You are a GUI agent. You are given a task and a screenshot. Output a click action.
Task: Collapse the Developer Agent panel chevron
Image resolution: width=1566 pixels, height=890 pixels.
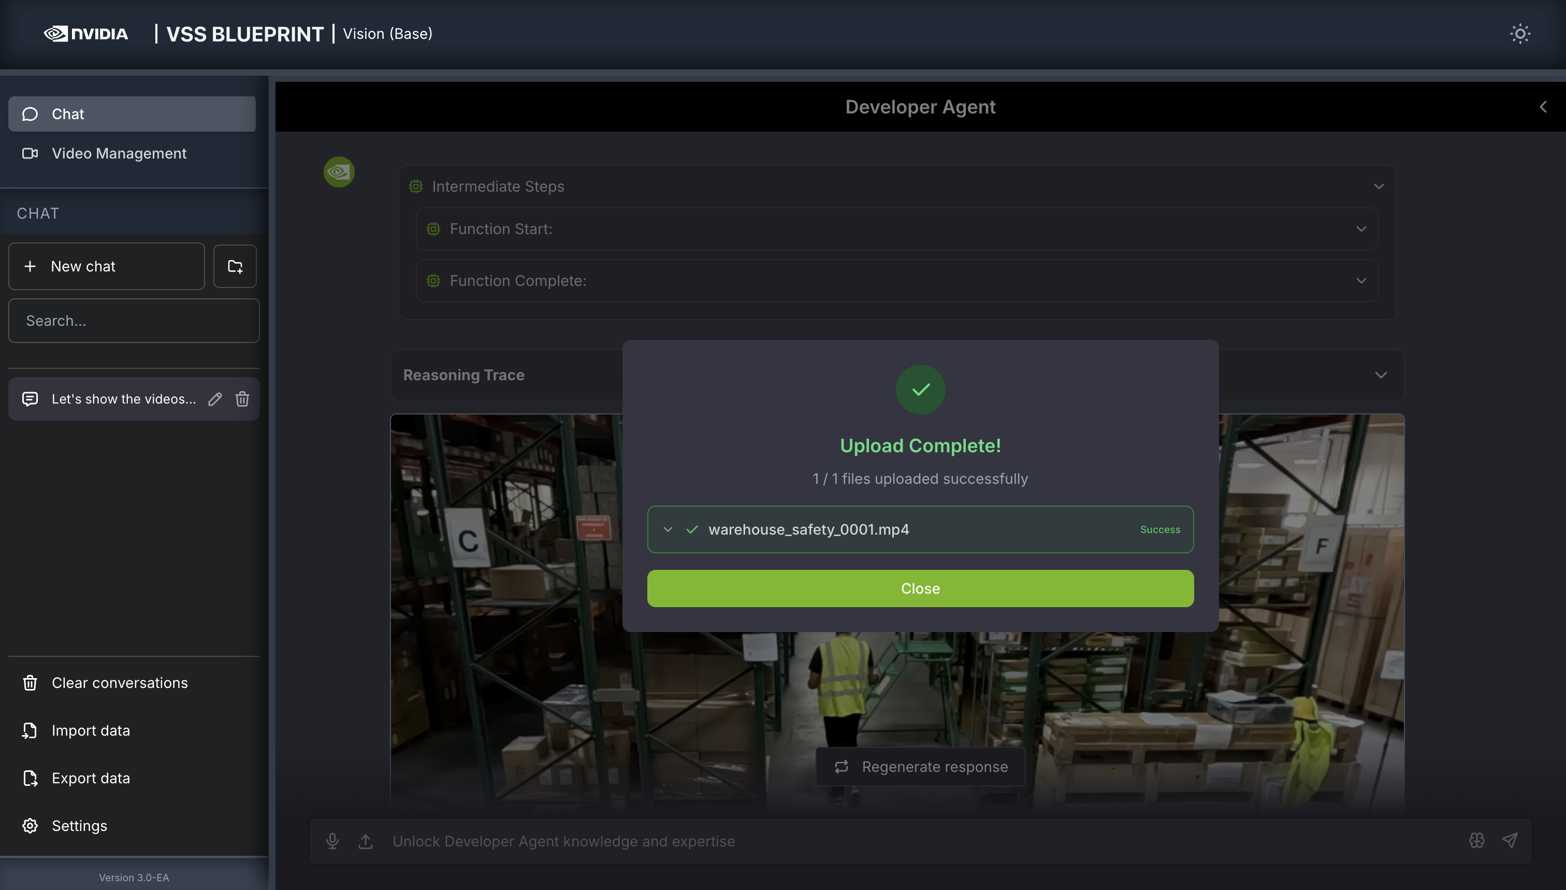[x=1543, y=107]
